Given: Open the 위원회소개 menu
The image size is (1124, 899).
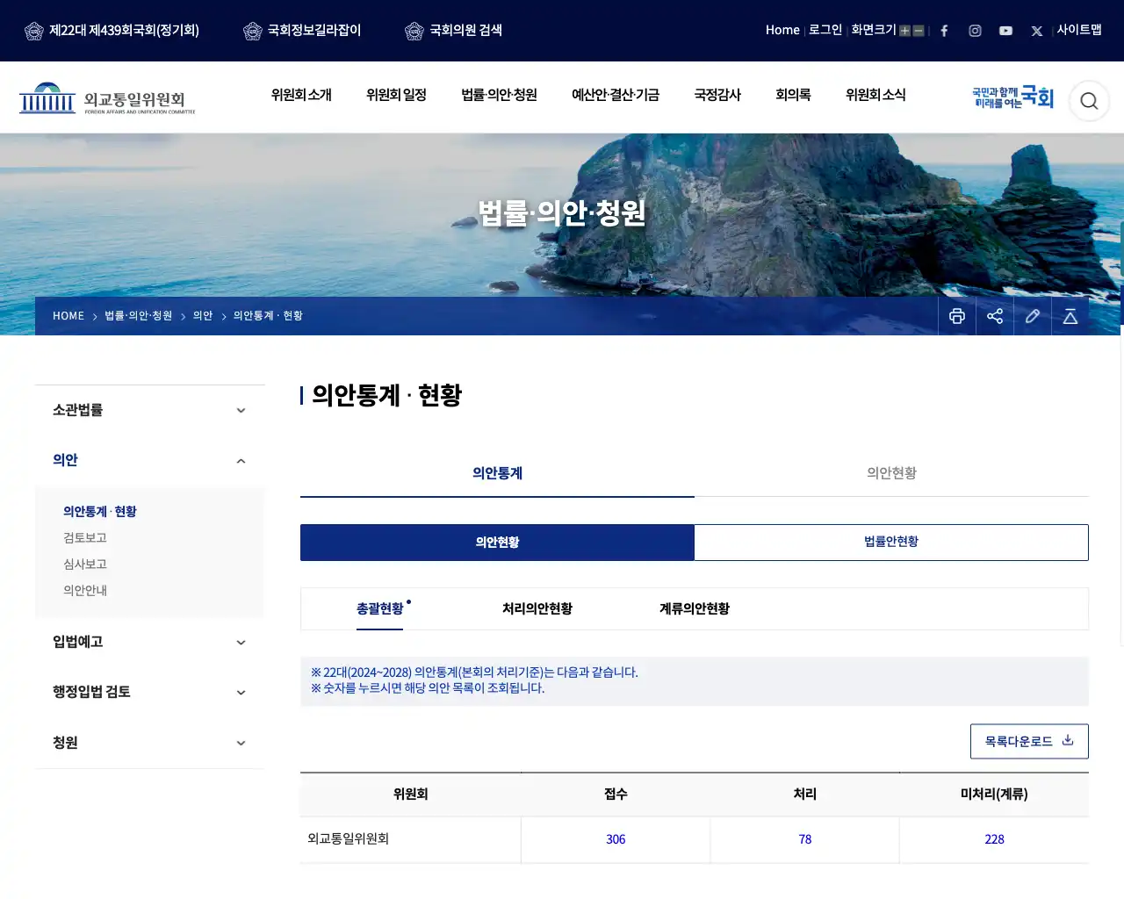Looking at the screenshot, I should (301, 95).
